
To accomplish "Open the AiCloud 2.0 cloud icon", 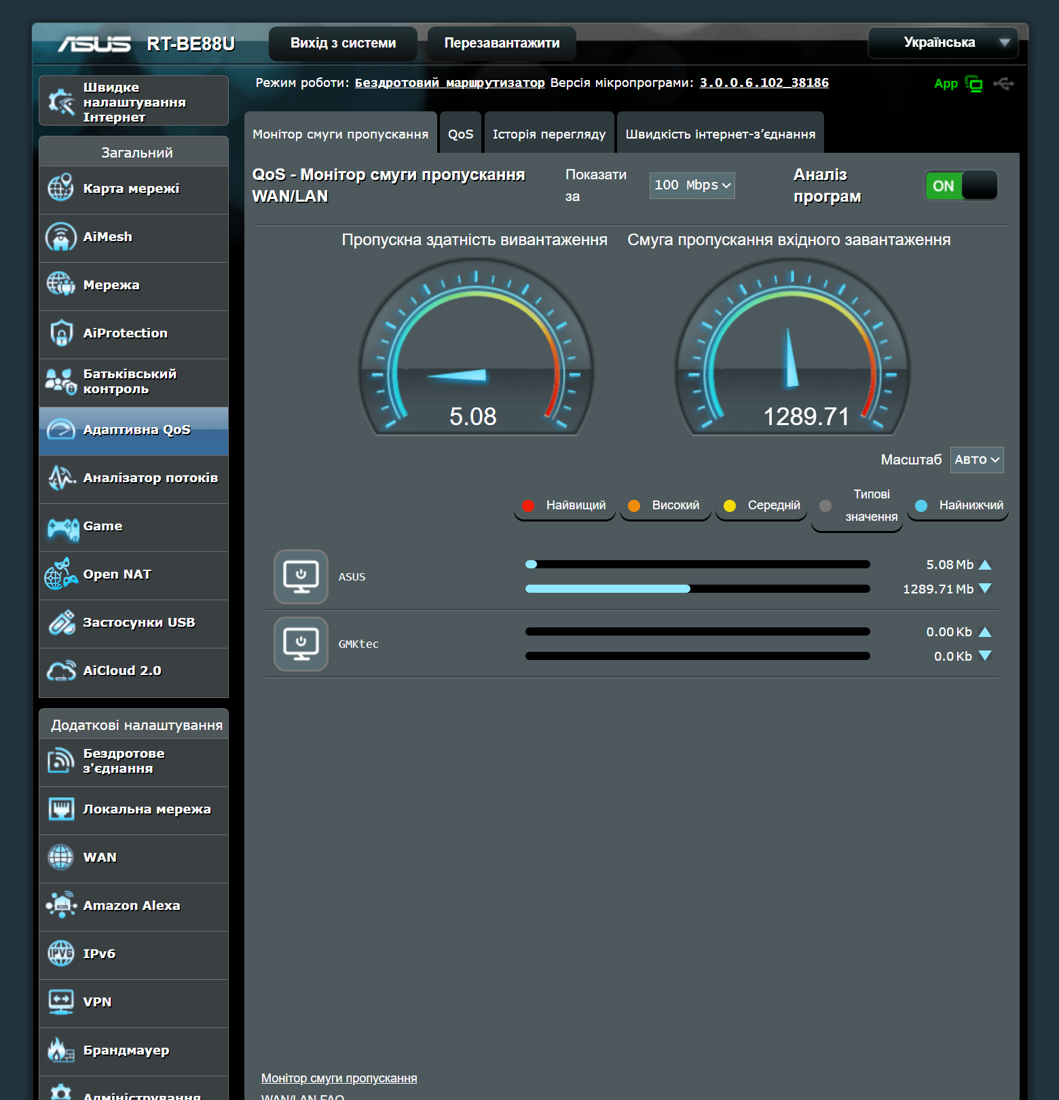I will pos(61,671).
